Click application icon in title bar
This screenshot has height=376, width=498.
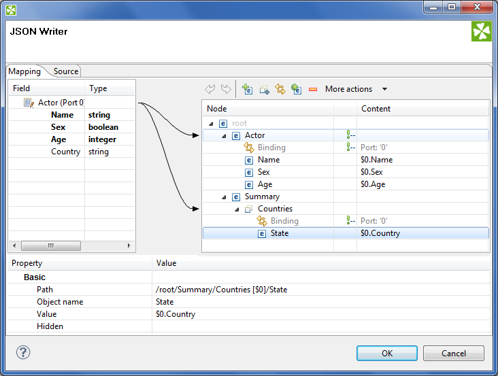[x=11, y=10]
